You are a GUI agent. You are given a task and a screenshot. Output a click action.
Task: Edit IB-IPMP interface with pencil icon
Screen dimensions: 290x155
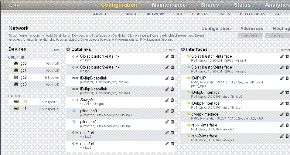282,78
